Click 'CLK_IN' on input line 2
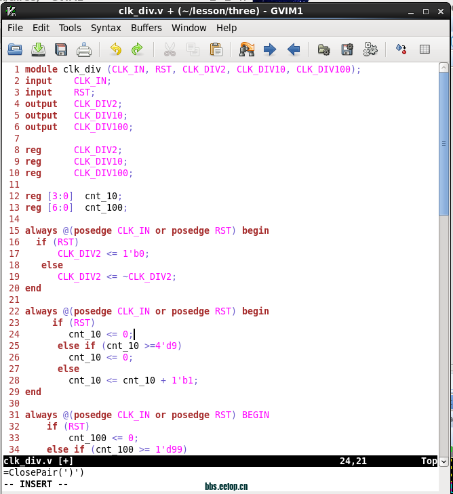 (x=90, y=81)
